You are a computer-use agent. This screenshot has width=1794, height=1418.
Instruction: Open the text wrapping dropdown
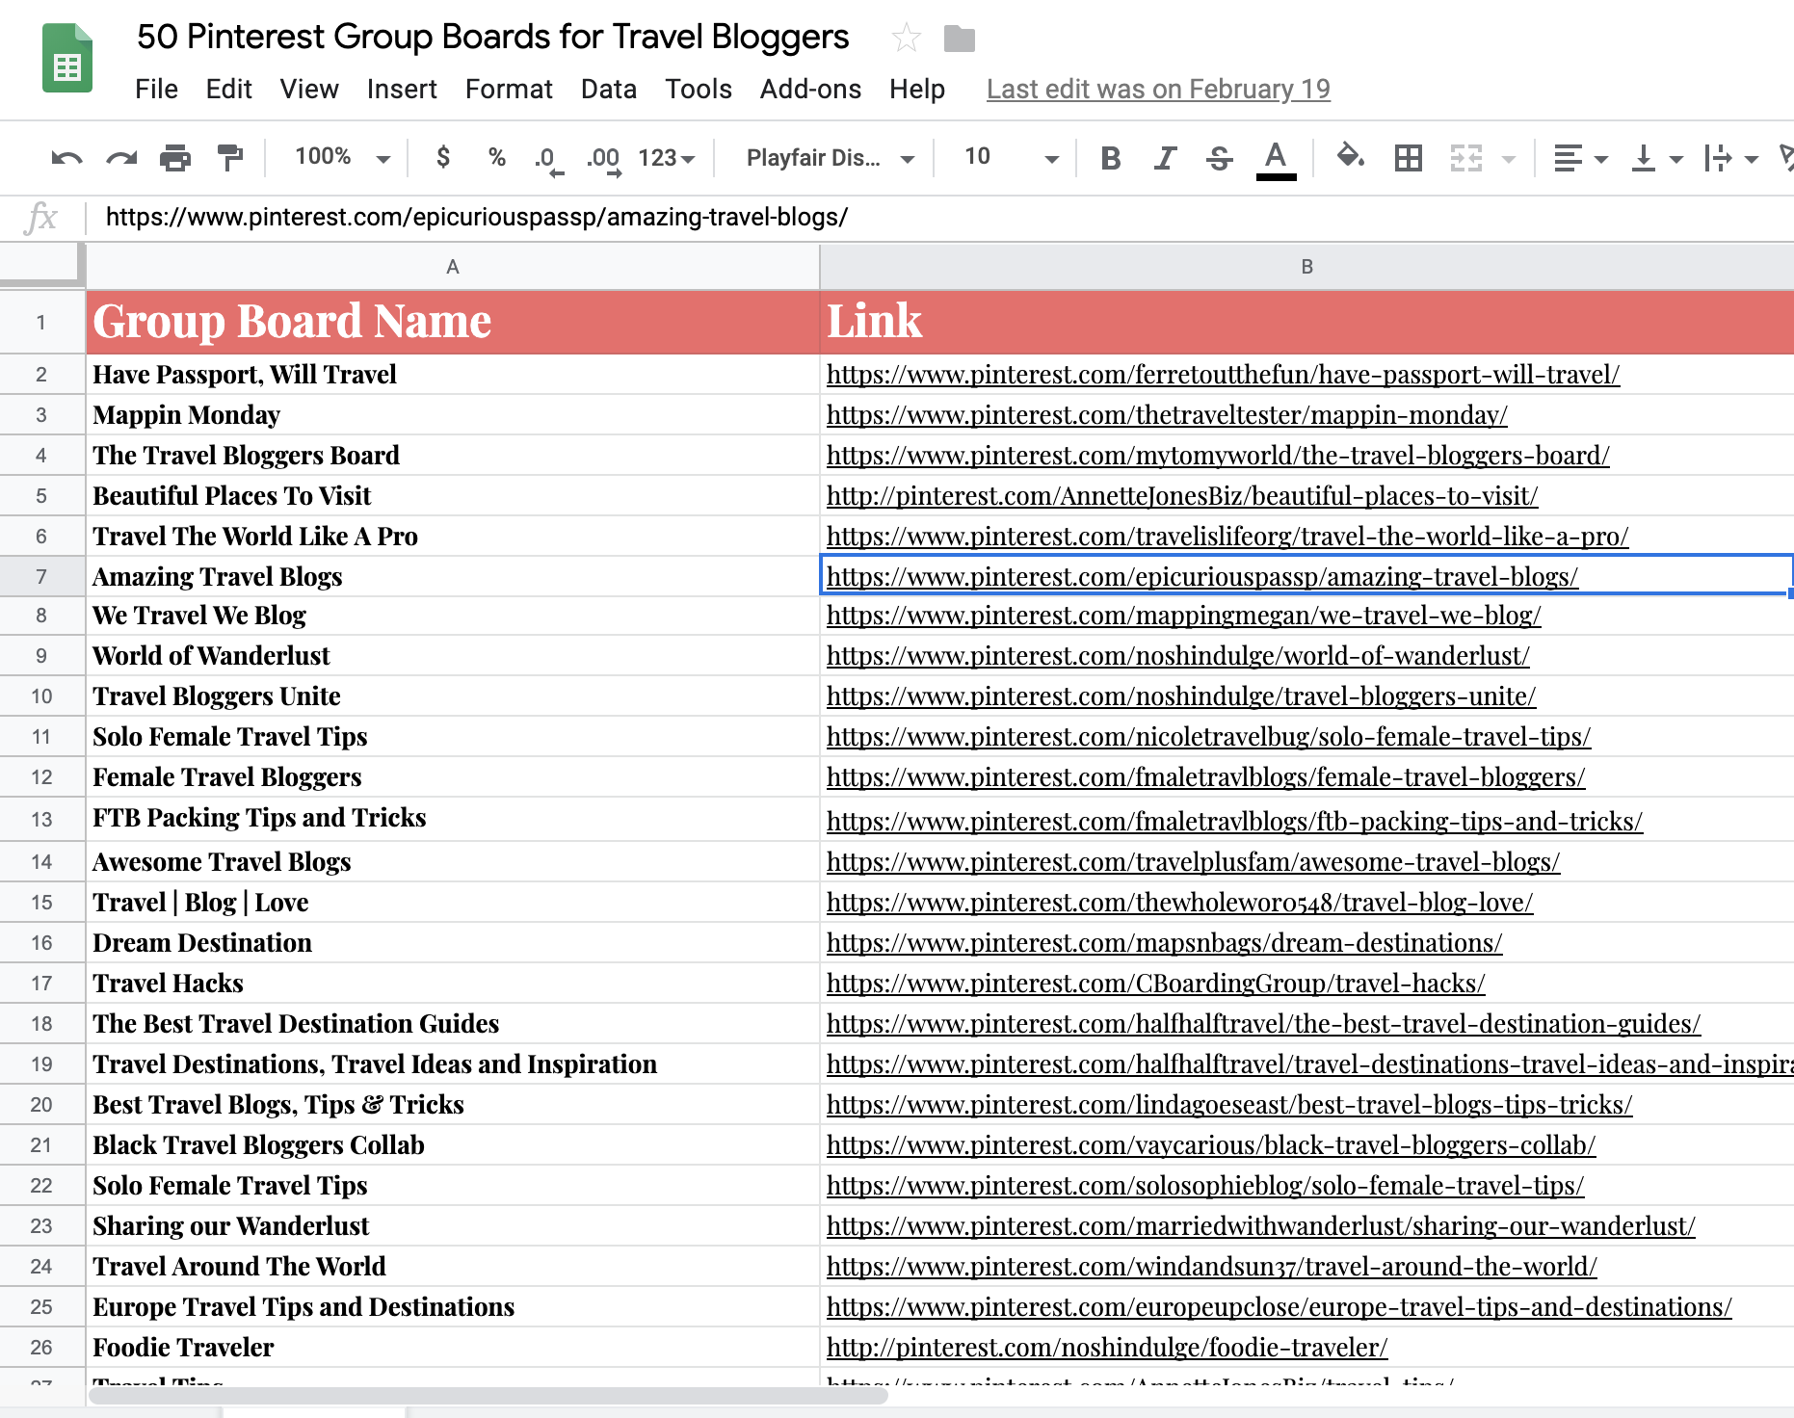[x=1730, y=158]
